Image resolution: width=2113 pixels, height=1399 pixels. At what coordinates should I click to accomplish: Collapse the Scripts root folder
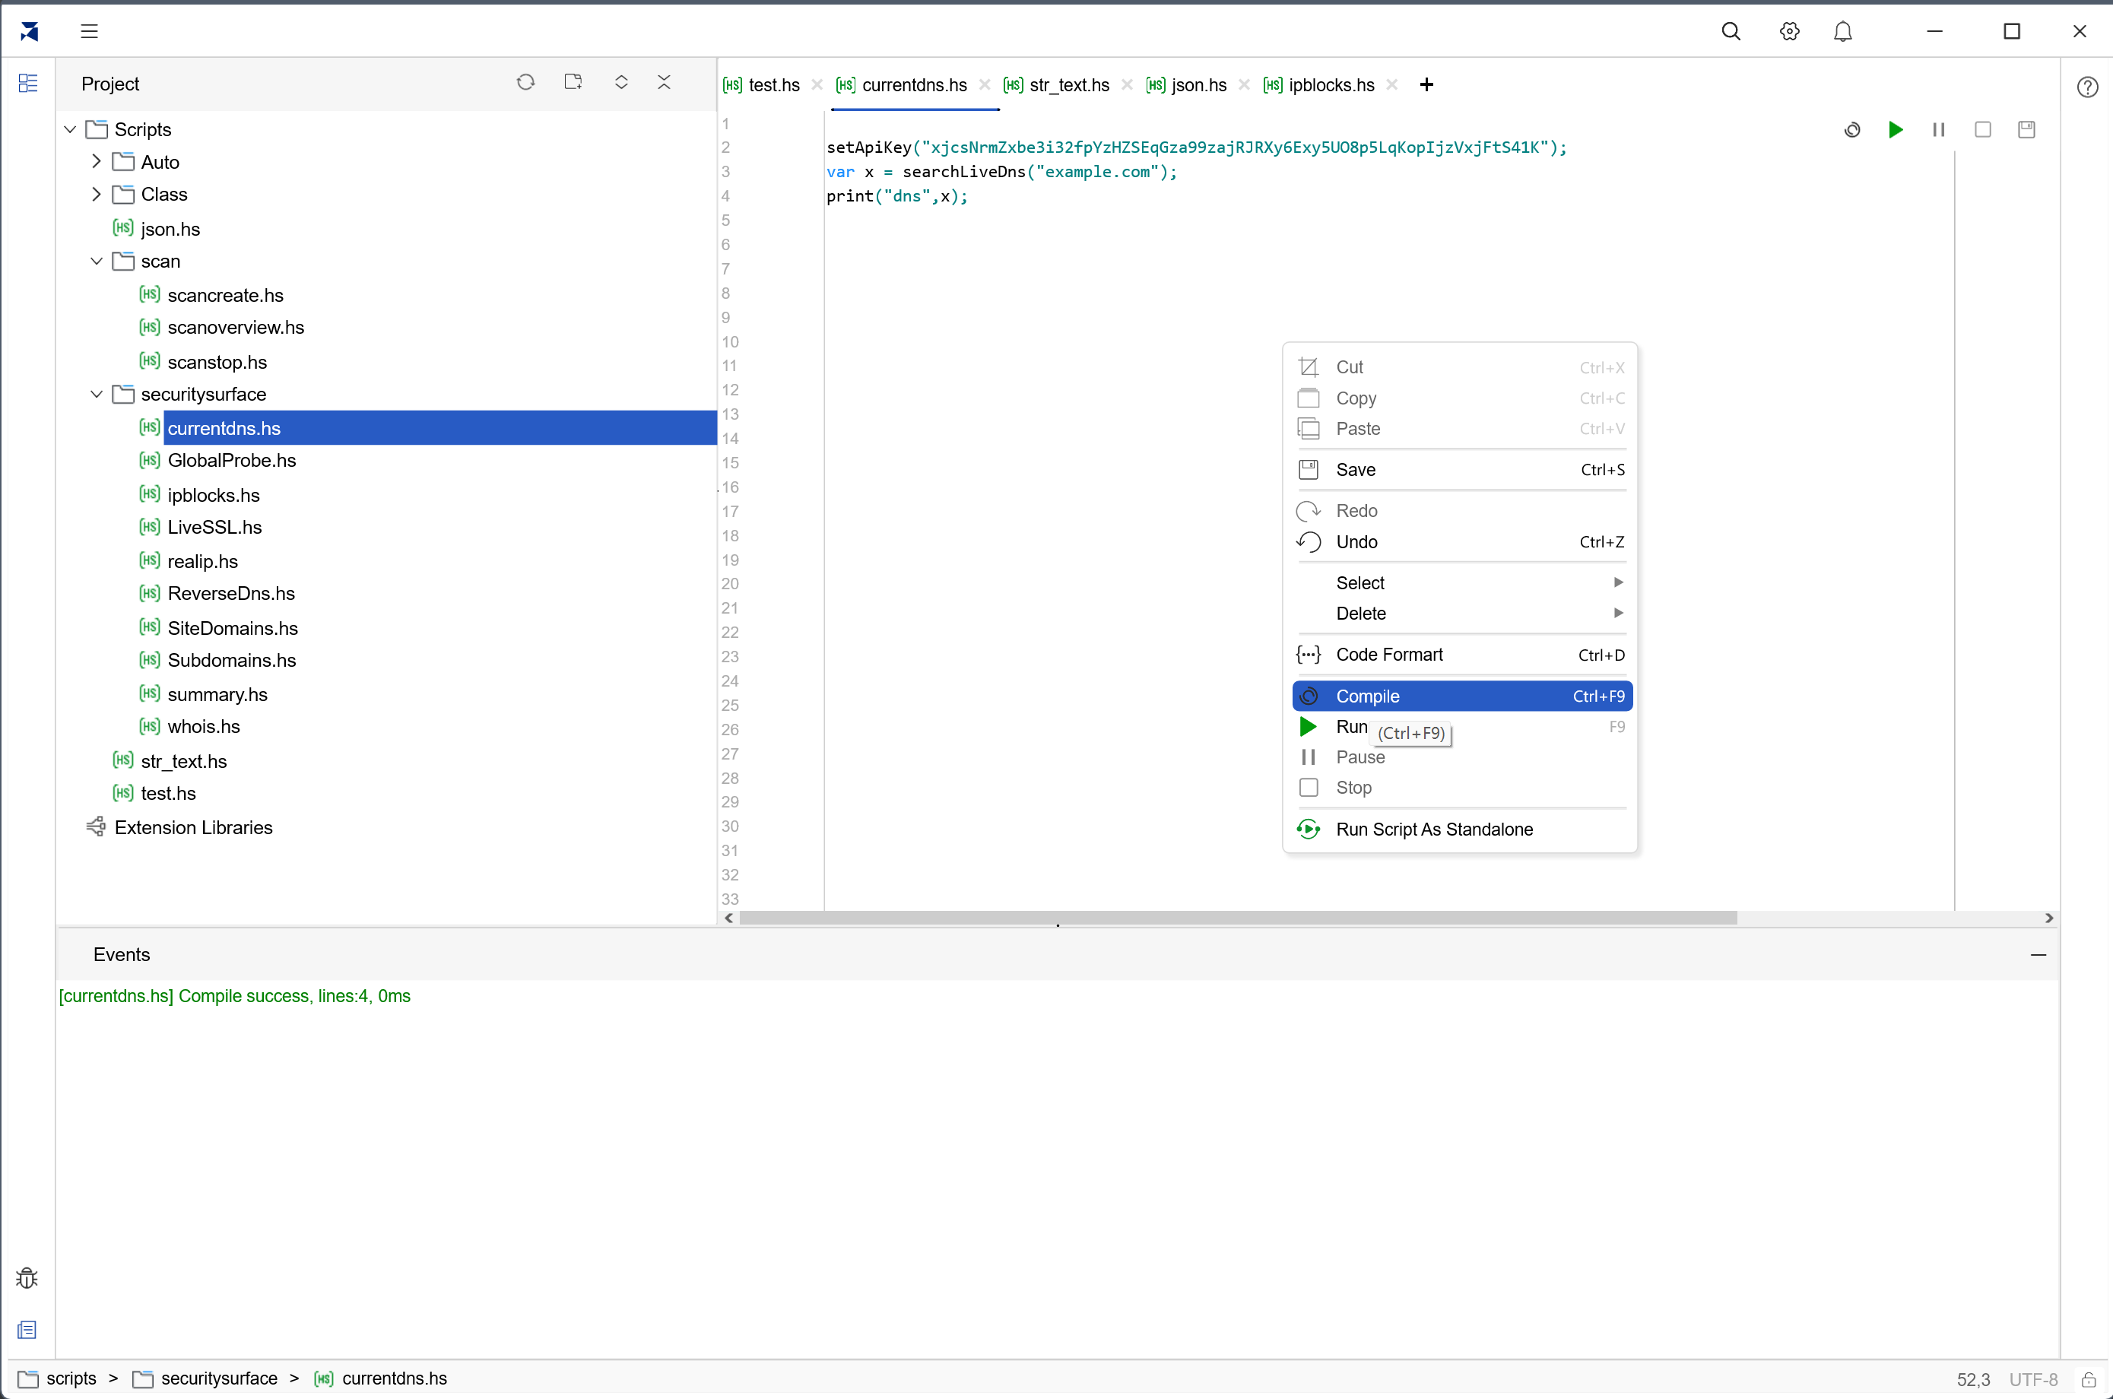70,129
